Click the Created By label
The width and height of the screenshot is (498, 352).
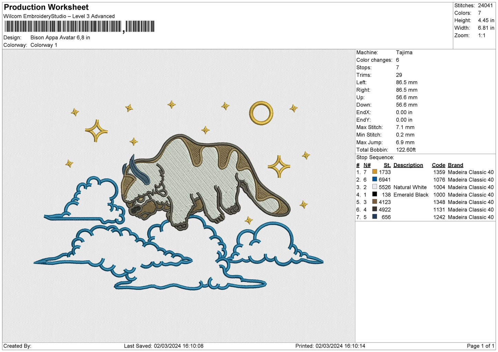[17, 346]
